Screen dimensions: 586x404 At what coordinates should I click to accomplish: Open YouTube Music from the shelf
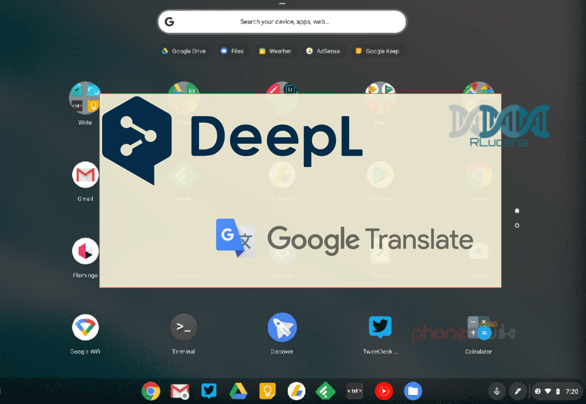[384, 391]
